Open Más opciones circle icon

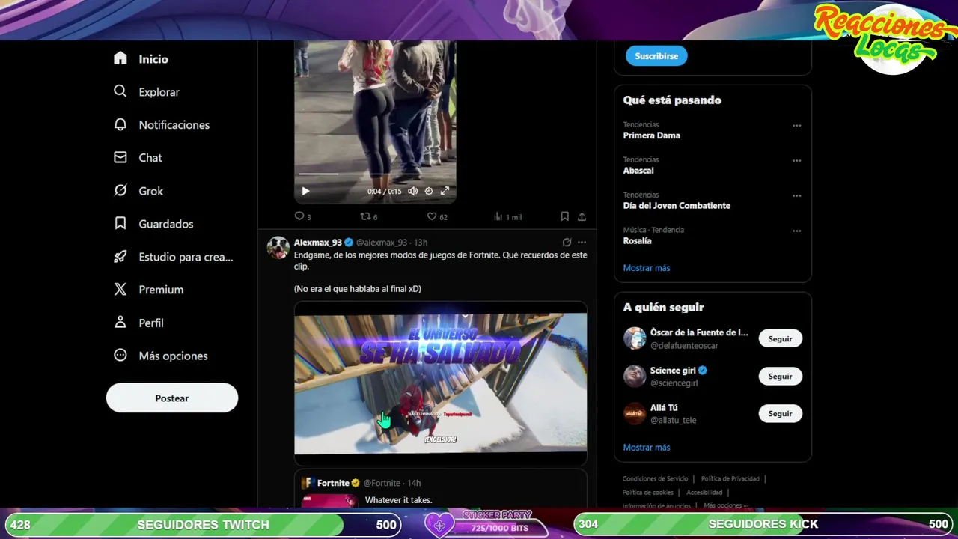click(120, 355)
